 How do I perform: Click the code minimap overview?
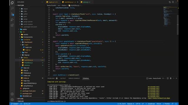(170, 16)
